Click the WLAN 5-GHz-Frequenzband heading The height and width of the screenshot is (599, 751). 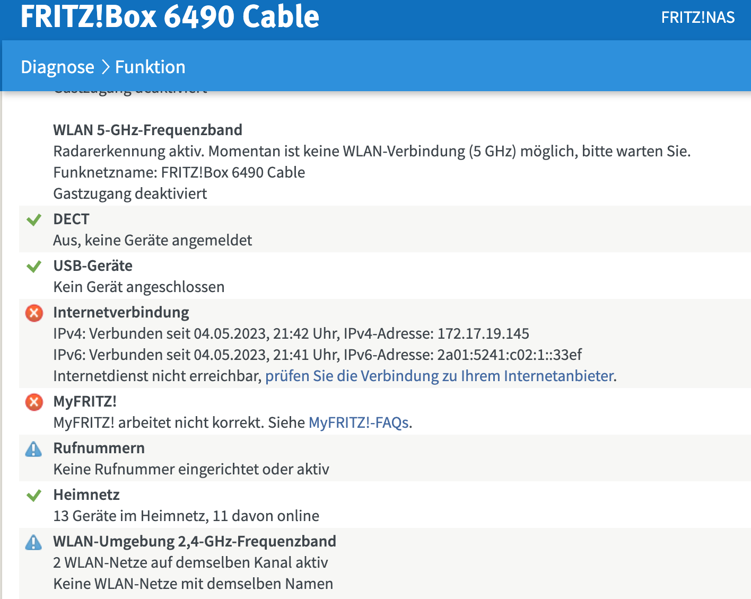click(x=147, y=130)
